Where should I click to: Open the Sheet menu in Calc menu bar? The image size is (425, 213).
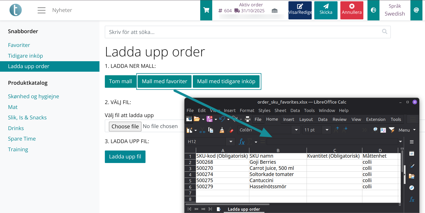point(280,110)
